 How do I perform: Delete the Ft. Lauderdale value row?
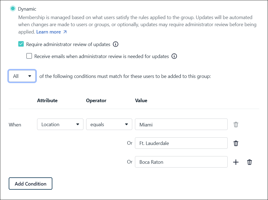tap(236, 143)
